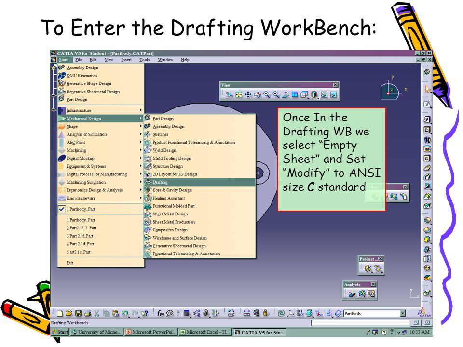Click the command input field in status bar
This screenshot has height=347, width=463.
pos(360,323)
